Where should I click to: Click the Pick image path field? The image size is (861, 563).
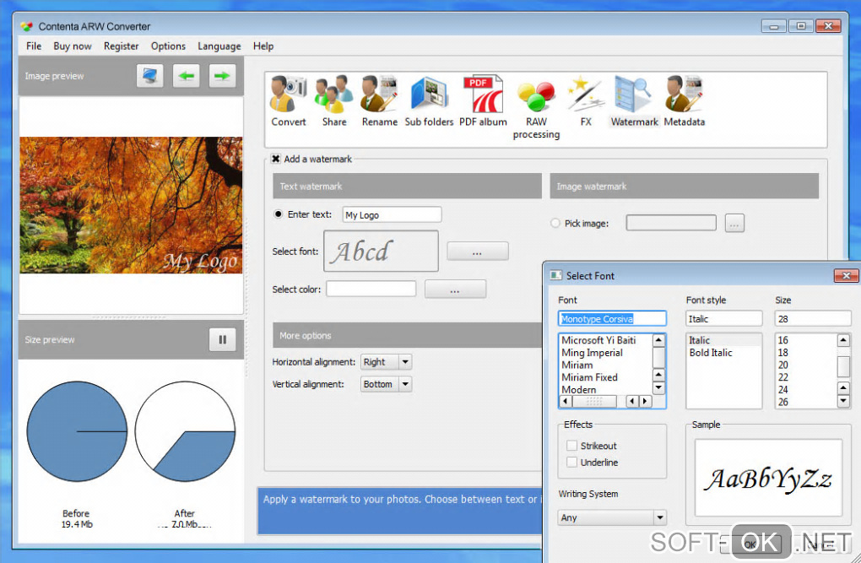click(671, 223)
